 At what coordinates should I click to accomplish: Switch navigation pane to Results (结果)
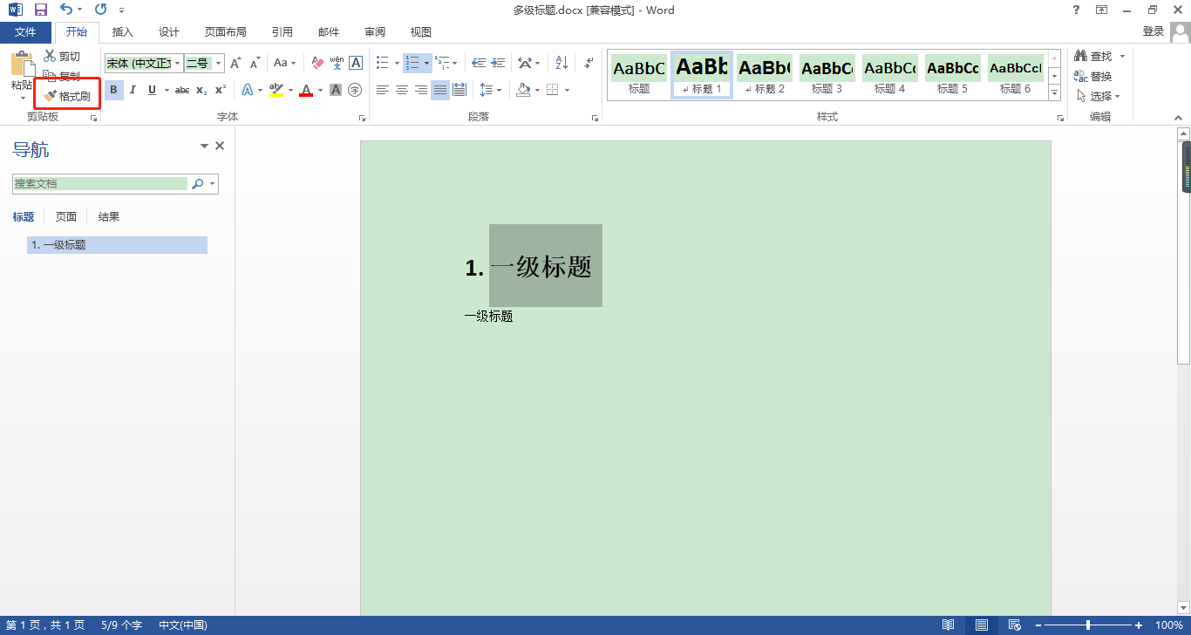(x=109, y=217)
